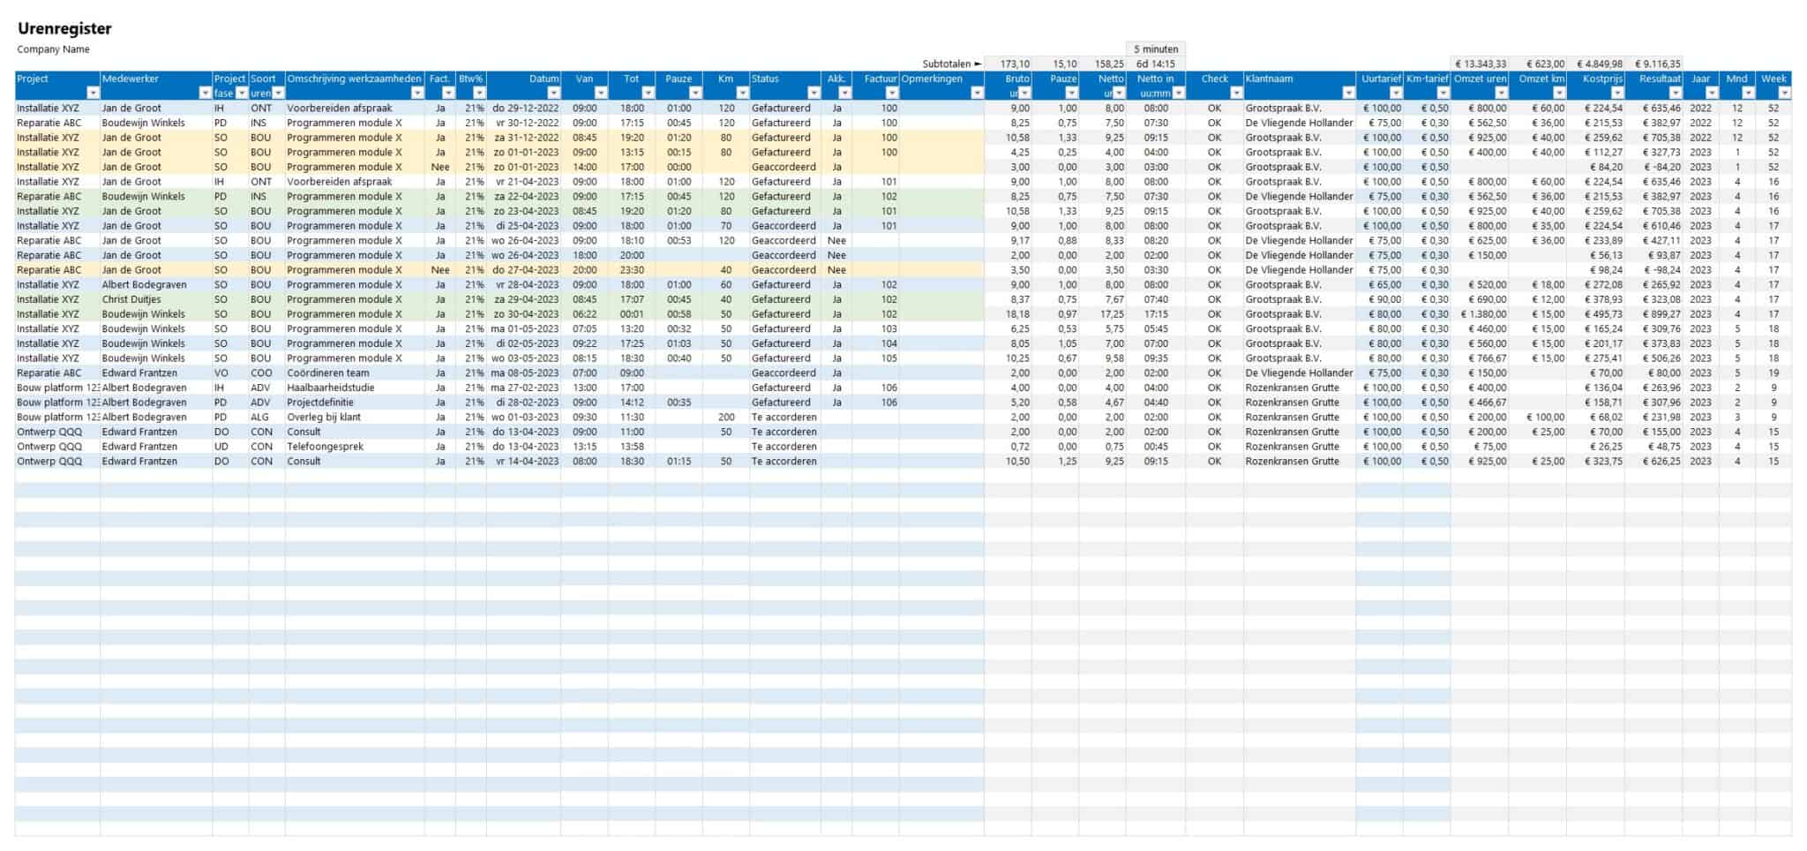Click the Subtotalen label with arrow

click(948, 63)
